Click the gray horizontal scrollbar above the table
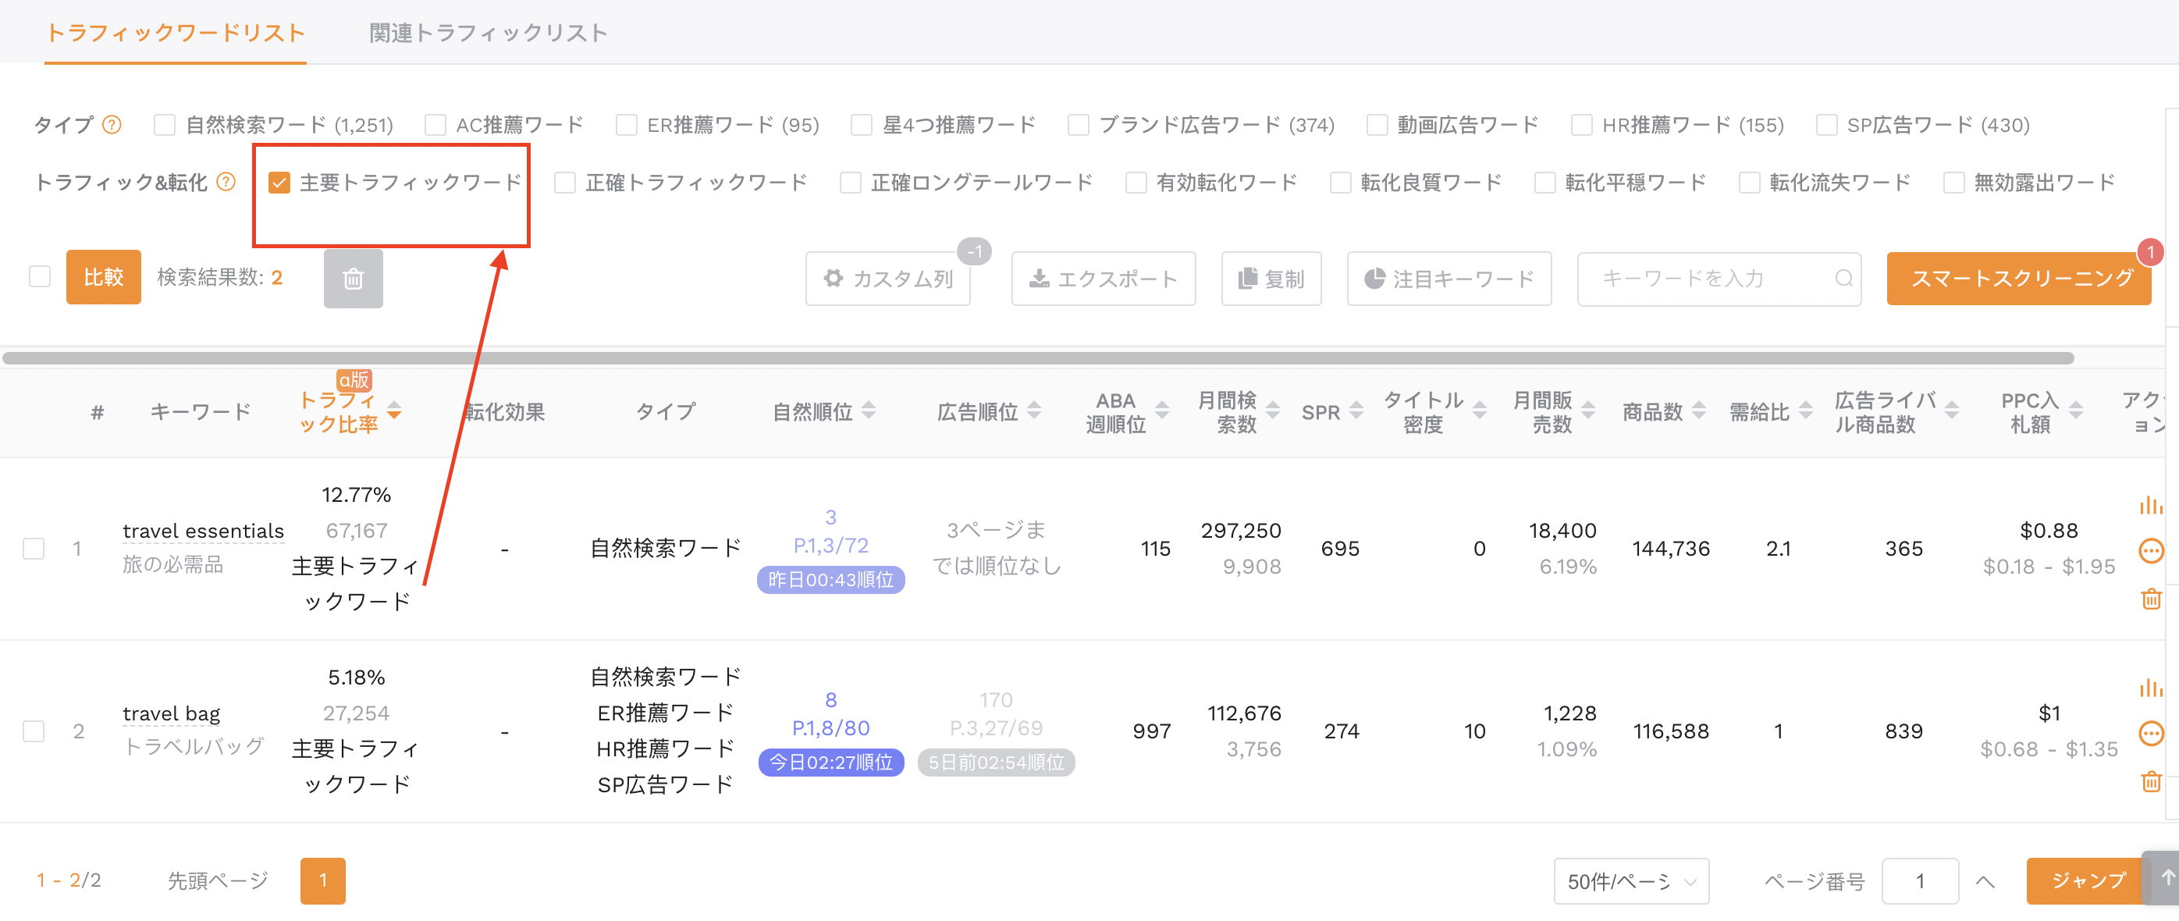The height and width of the screenshot is (921, 2179). click(1038, 358)
